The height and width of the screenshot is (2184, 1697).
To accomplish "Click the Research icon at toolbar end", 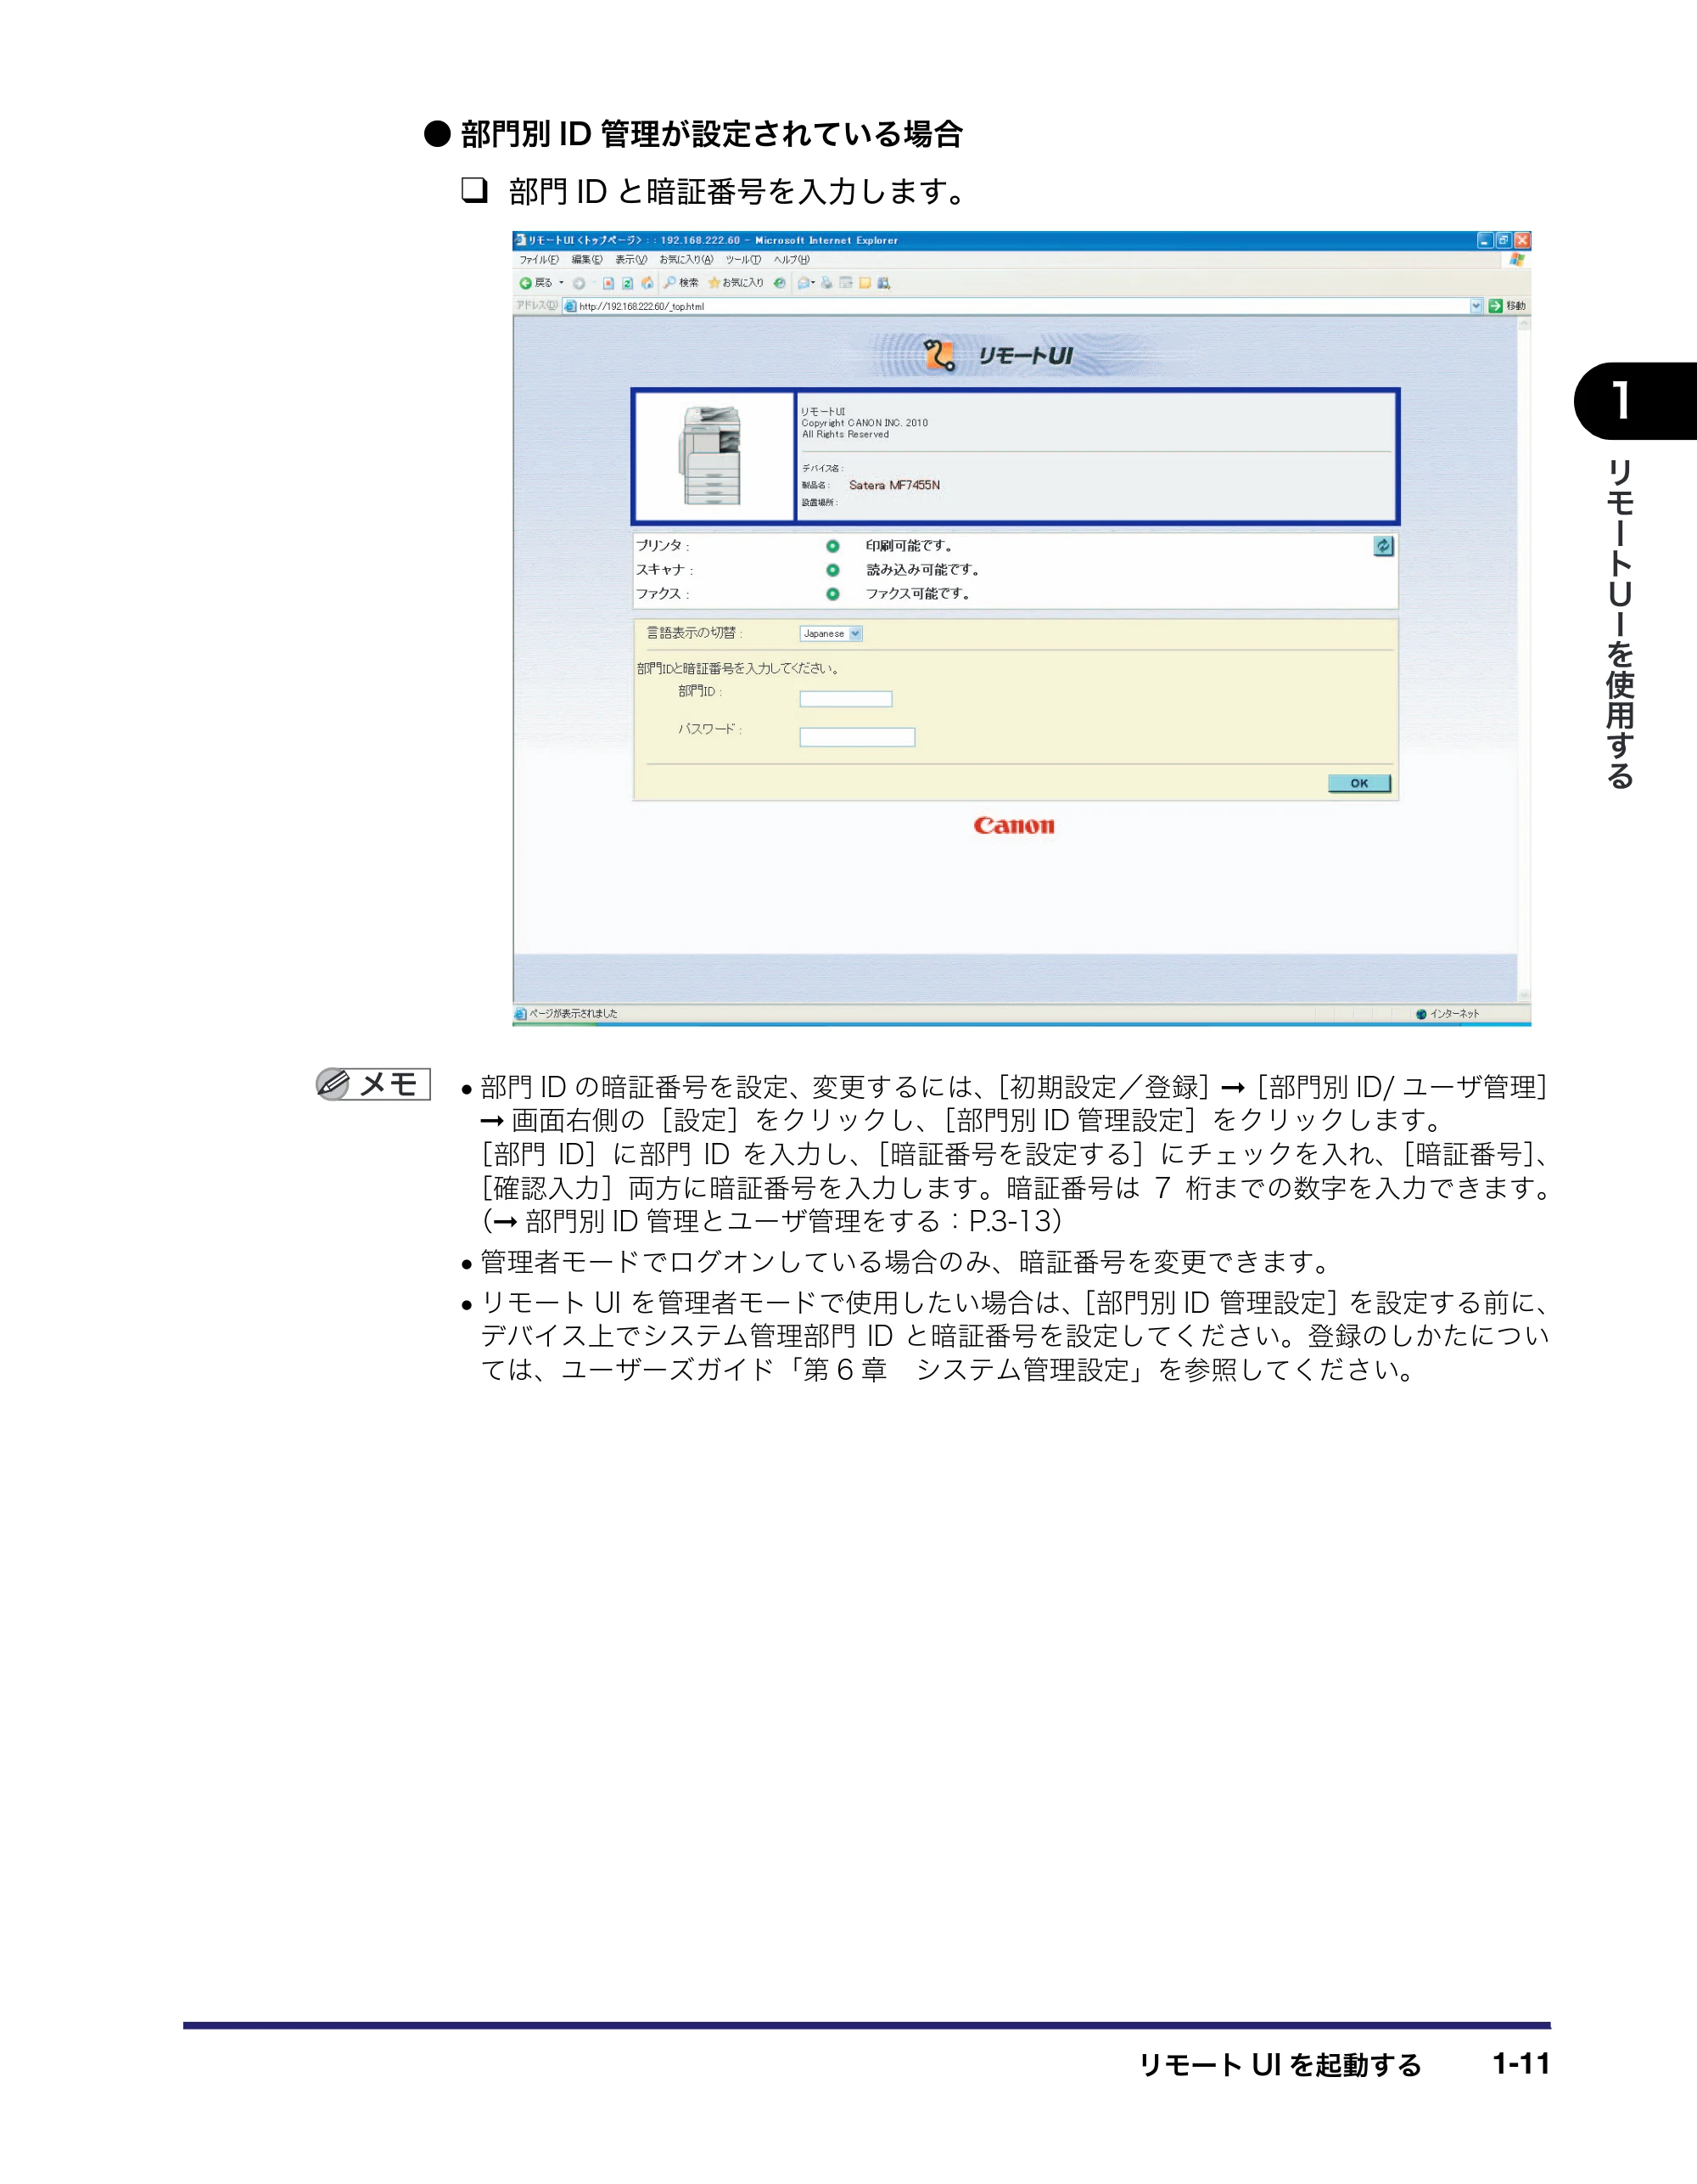I will [884, 284].
